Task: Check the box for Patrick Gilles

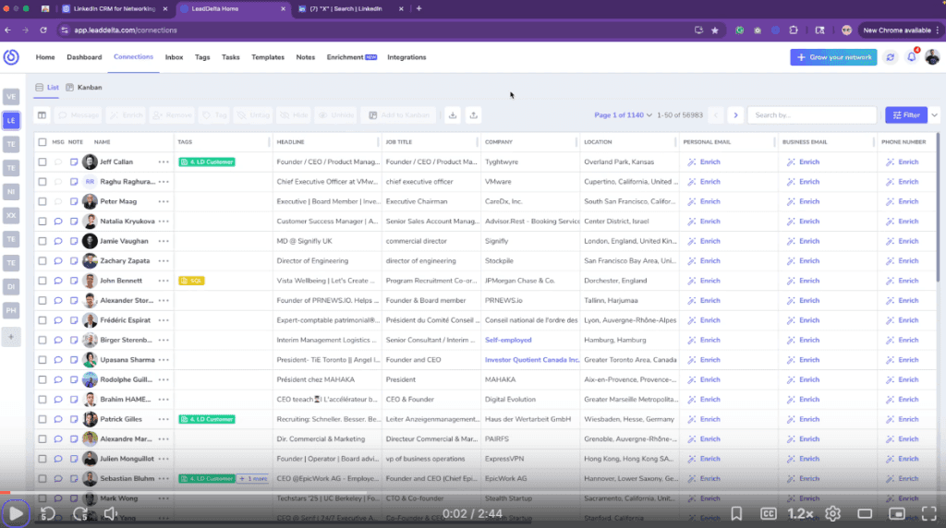Action: pyautogui.click(x=42, y=419)
